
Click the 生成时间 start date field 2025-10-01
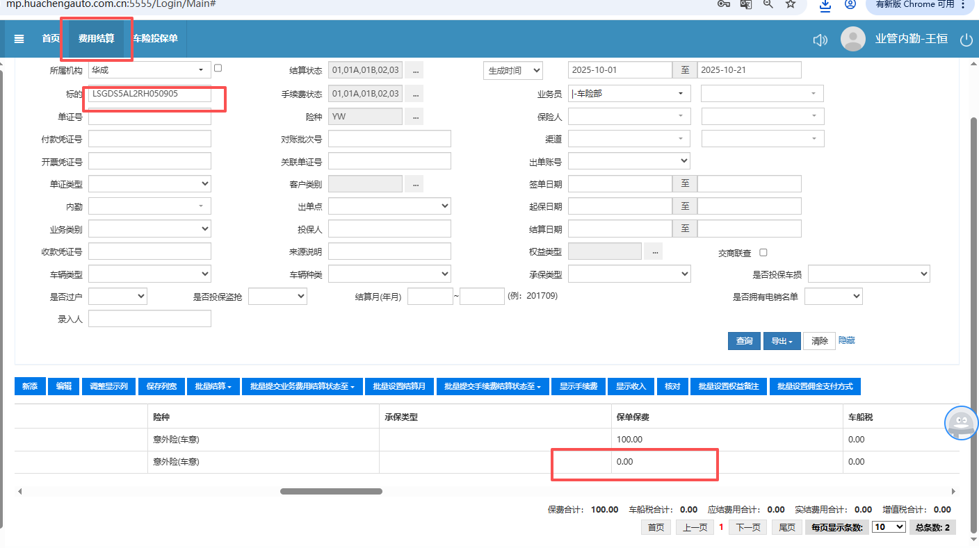620,70
